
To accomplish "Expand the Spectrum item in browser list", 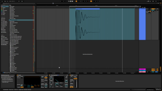I will [x=9, y=9].
